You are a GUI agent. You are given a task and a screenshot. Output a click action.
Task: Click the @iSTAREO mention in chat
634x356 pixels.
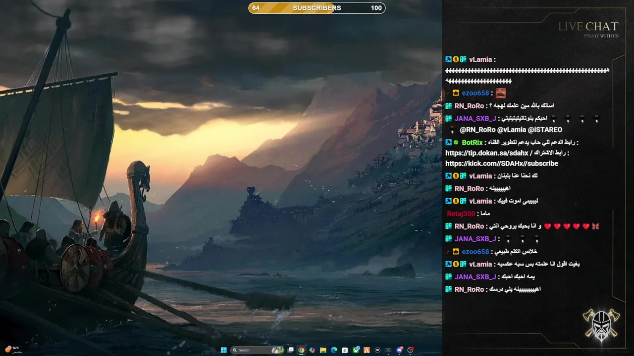(545, 130)
